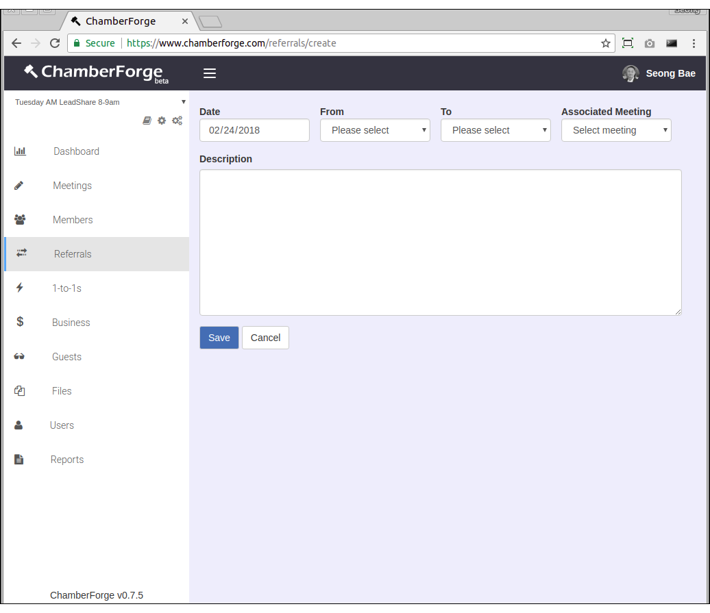
Task: Go to Dashboard in the sidebar
Action: point(76,151)
